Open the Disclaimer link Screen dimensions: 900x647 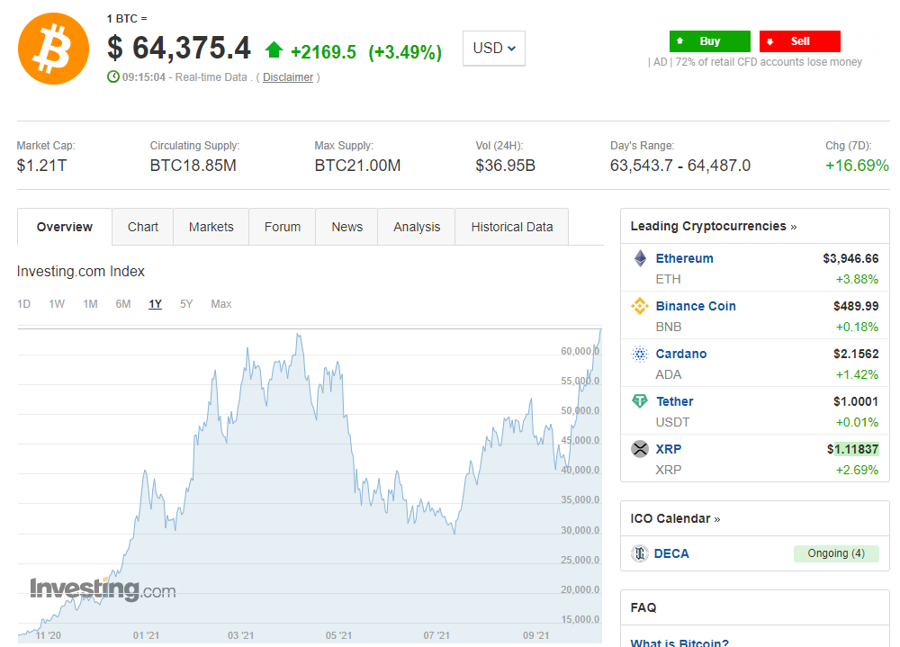click(288, 76)
